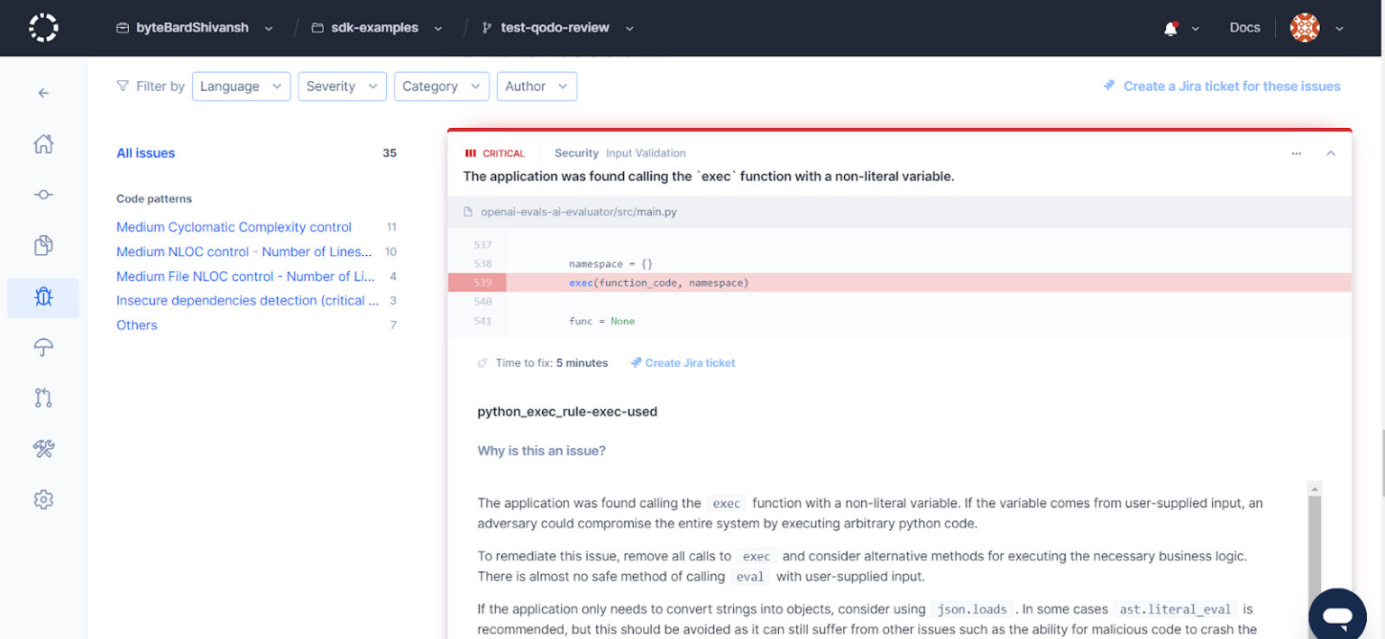Open the Settings gear in sidebar
The image size is (1385, 639).
pos(42,498)
